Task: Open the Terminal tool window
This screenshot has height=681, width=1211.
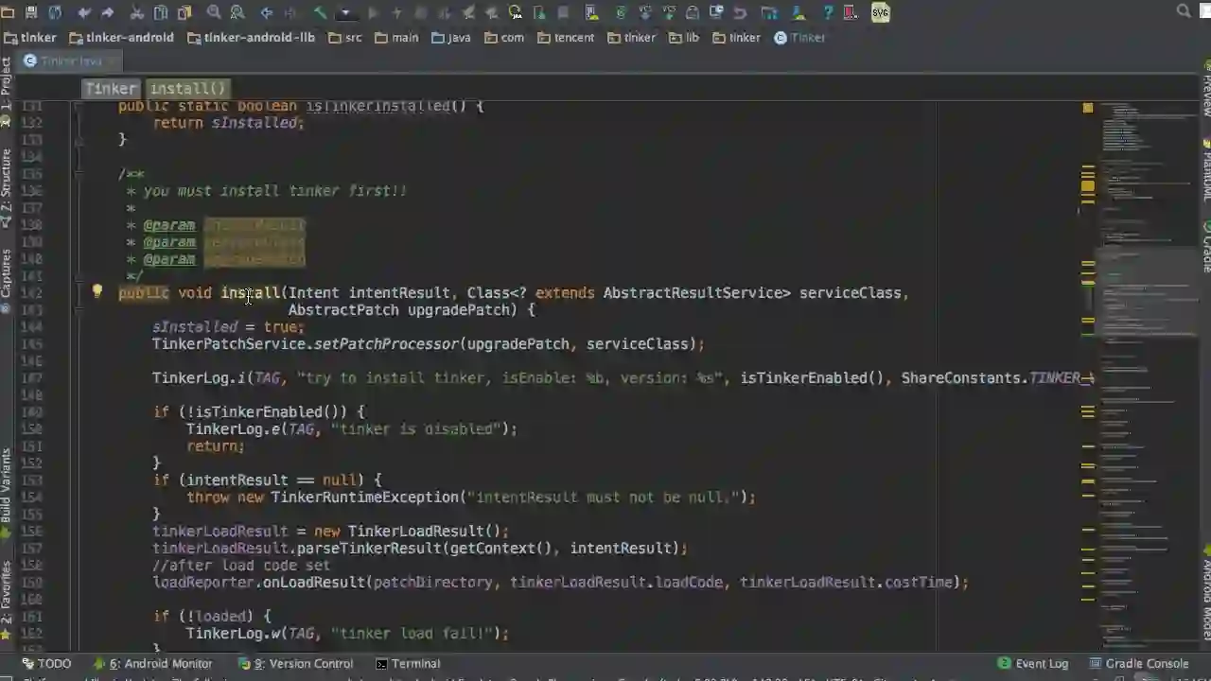Action: [x=408, y=663]
